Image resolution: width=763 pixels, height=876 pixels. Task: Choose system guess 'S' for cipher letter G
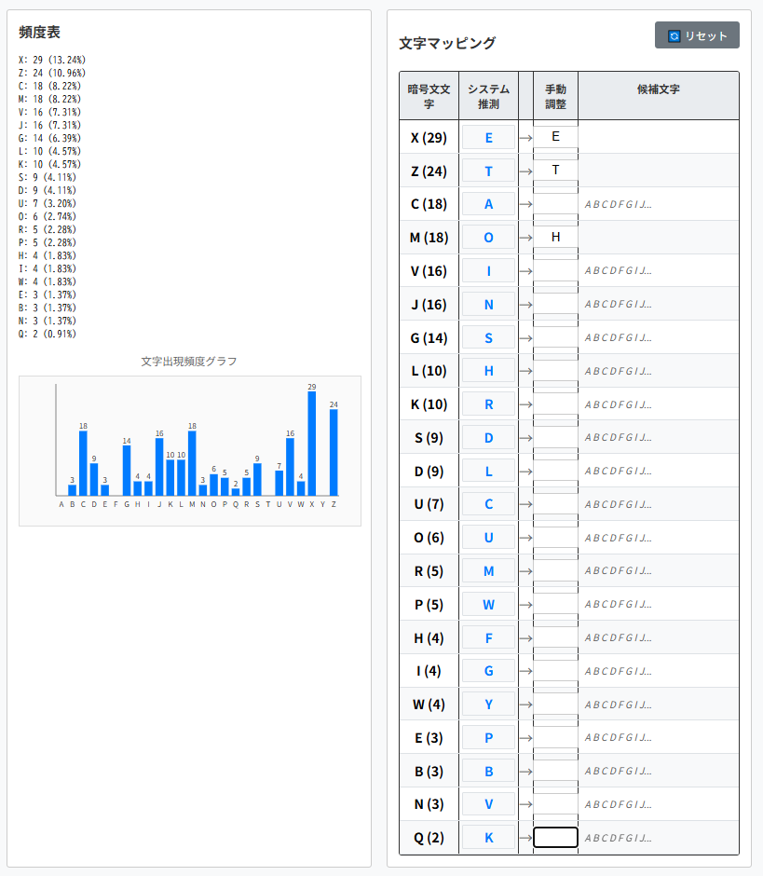tap(488, 337)
